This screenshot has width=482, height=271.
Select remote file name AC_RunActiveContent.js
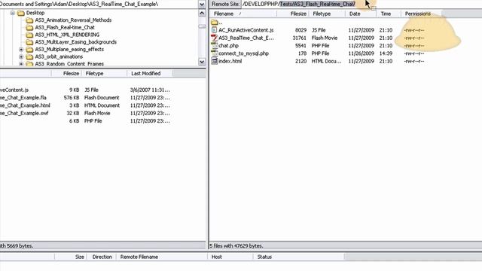click(246, 30)
